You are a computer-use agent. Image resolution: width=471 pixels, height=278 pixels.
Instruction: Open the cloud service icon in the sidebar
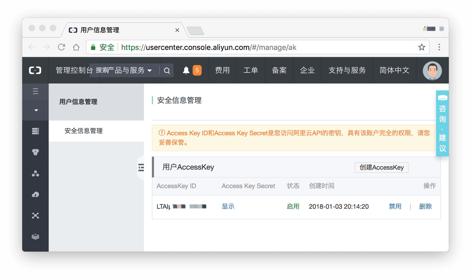[x=35, y=194]
